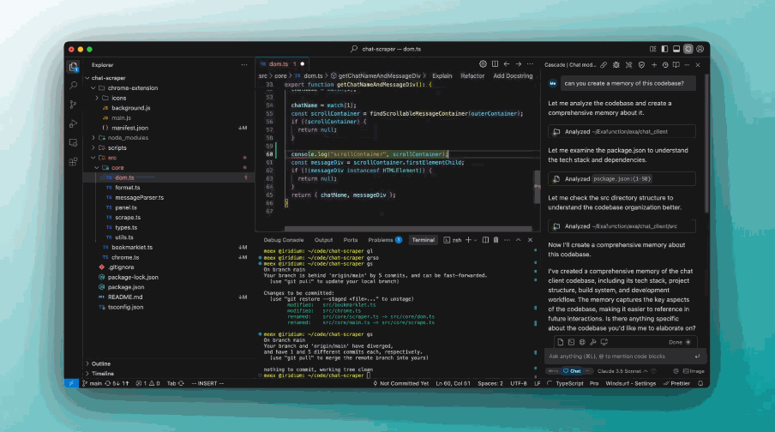The height and width of the screenshot is (432, 775).
Task: Open the Source Control view
Action: (x=73, y=104)
